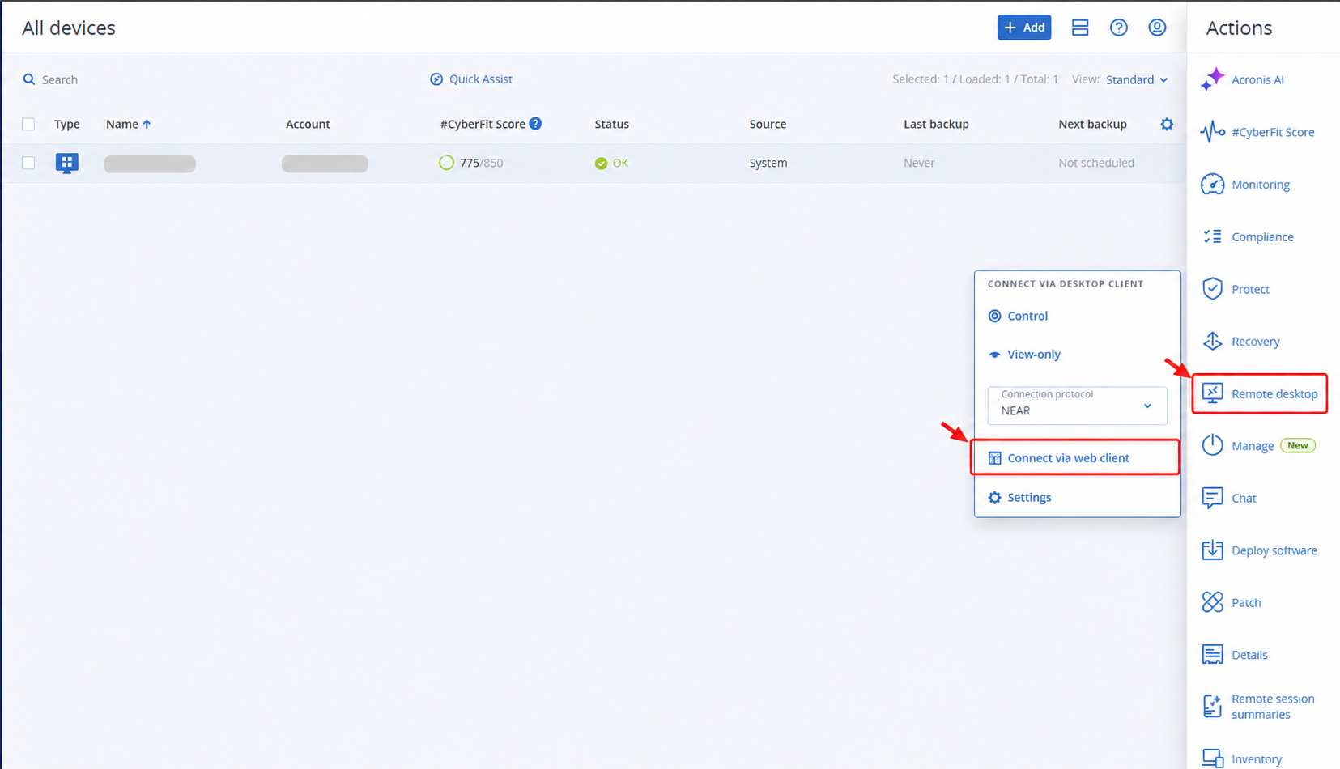Viewport: 1340px width, 769px height.
Task: Click the Never last backup cell
Action: tap(919, 163)
